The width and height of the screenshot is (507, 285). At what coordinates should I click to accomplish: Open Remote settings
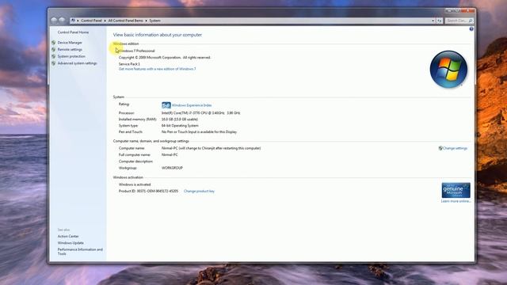pos(70,49)
